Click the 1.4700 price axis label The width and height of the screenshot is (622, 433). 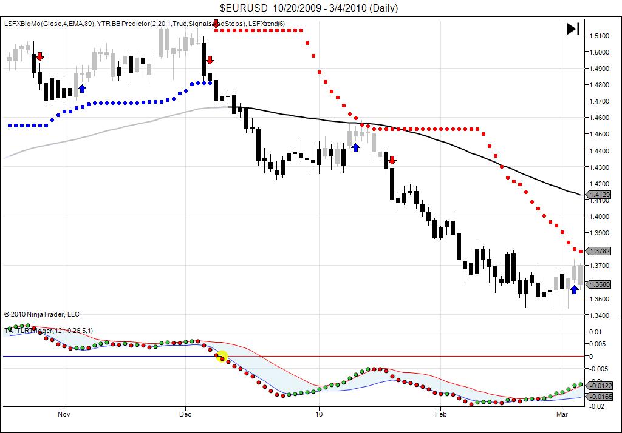pos(600,101)
